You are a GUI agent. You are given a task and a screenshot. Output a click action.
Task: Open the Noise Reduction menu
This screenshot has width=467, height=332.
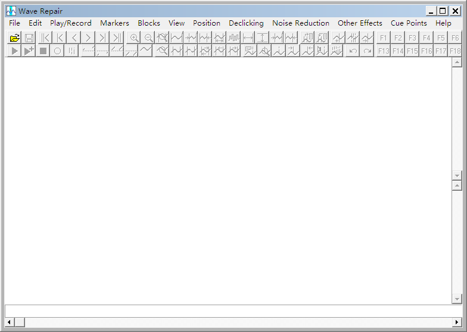(300, 23)
